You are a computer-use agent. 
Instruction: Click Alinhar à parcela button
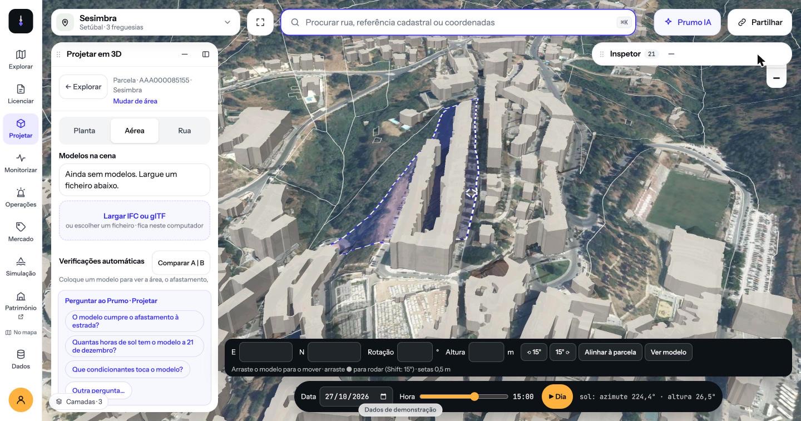pos(610,352)
